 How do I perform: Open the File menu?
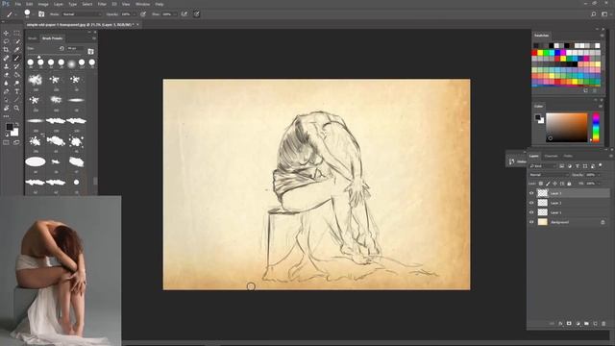pyautogui.click(x=17, y=4)
